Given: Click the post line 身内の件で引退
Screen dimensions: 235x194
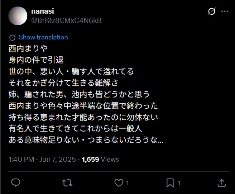Looking at the screenshot, I should 36,60.
